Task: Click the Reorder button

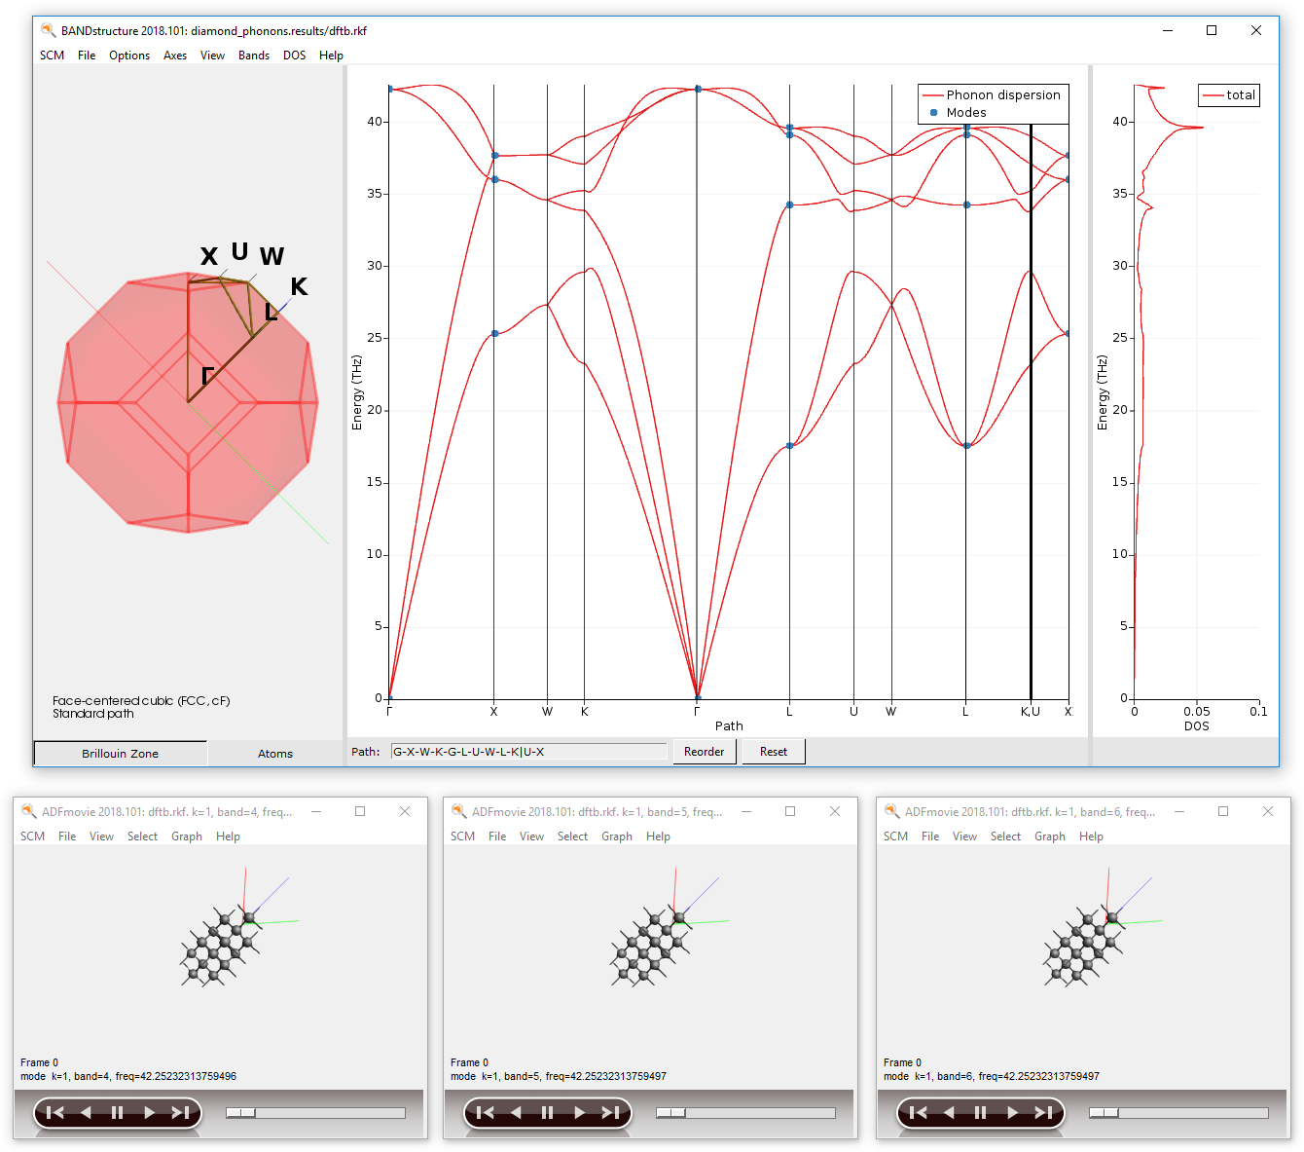Action: 705,752
